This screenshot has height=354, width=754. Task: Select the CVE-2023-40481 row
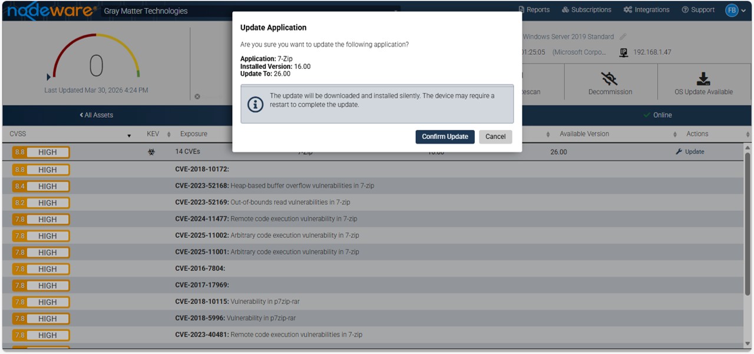(x=372, y=335)
